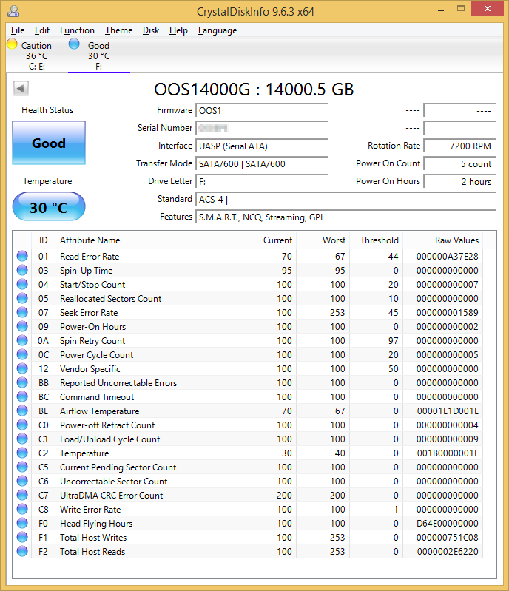Click status orb of Spin-Up Time row
The height and width of the screenshot is (591, 509).
pos(22,270)
